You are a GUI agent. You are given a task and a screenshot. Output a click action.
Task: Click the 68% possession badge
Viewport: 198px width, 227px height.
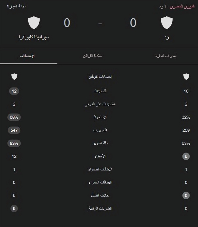click(x=14, y=117)
